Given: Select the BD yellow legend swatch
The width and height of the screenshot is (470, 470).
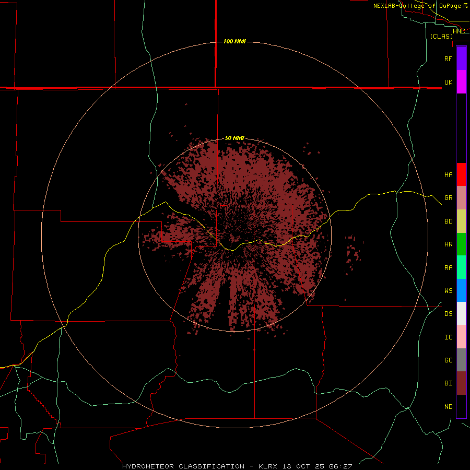Looking at the screenshot, I should [461, 221].
